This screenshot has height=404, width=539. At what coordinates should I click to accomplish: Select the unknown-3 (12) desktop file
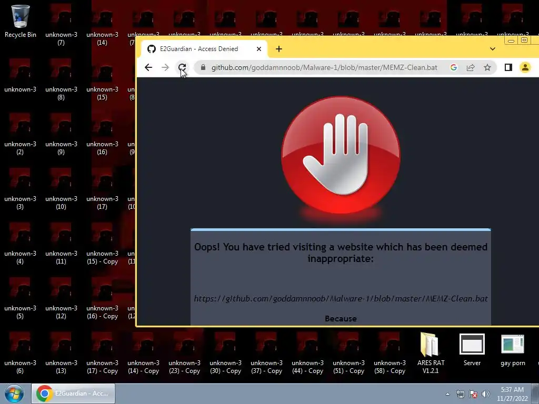coord(61,298)
